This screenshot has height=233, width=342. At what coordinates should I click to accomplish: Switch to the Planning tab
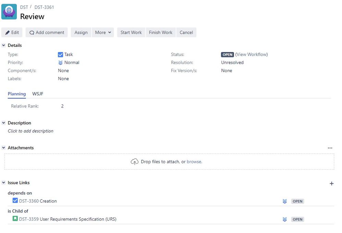pos(17,94)
